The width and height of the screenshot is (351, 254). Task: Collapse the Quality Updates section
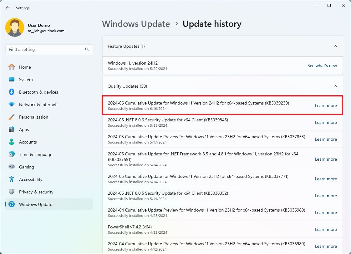(x=335, y=86)
